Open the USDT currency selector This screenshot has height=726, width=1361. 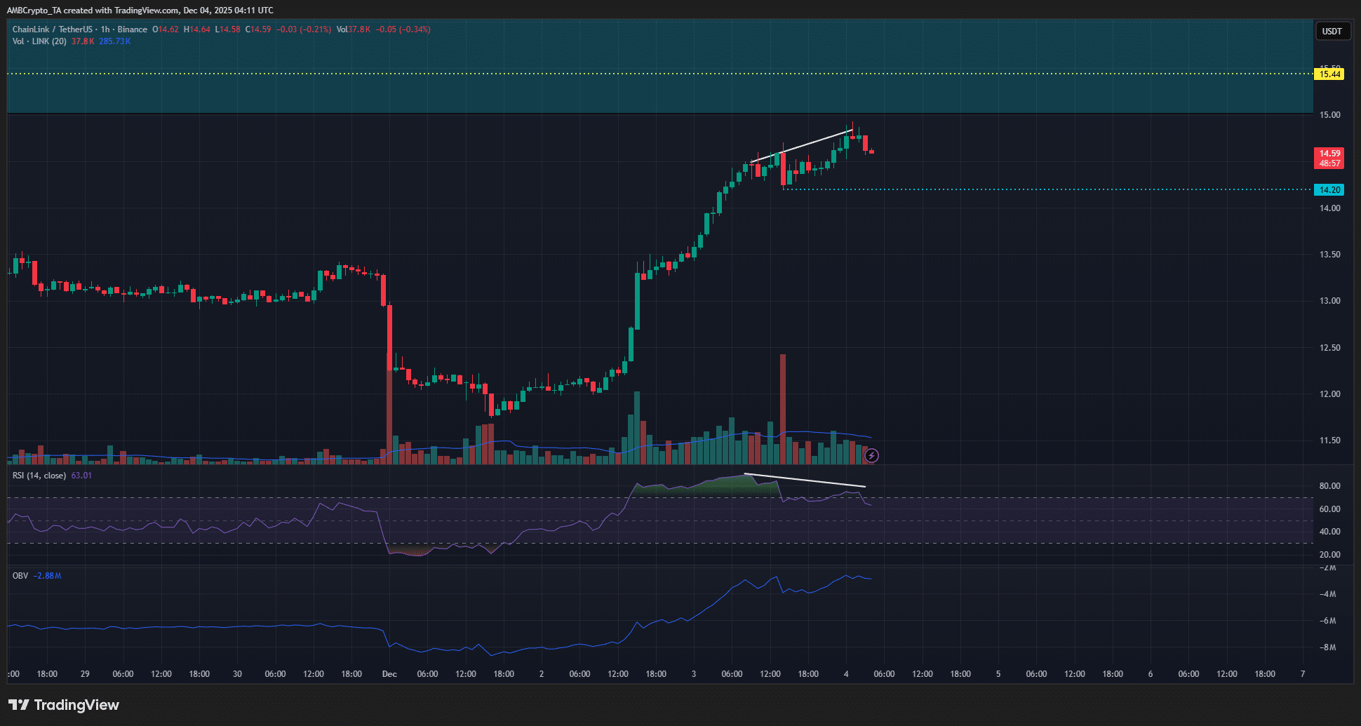[x=1332, y=31]
